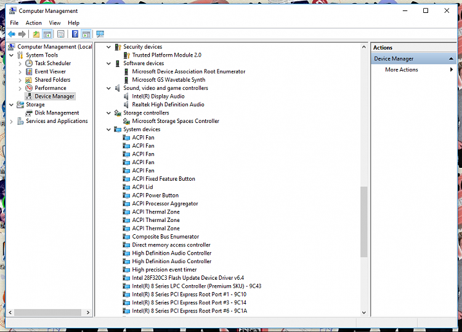Collapse the Security devices category
The image size is (462, 332).
pyautogui.click(x=108, y=47)
